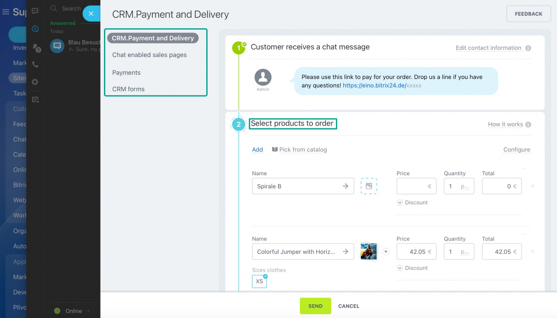Click the Quantity field for Spirale B

point(459,186)
